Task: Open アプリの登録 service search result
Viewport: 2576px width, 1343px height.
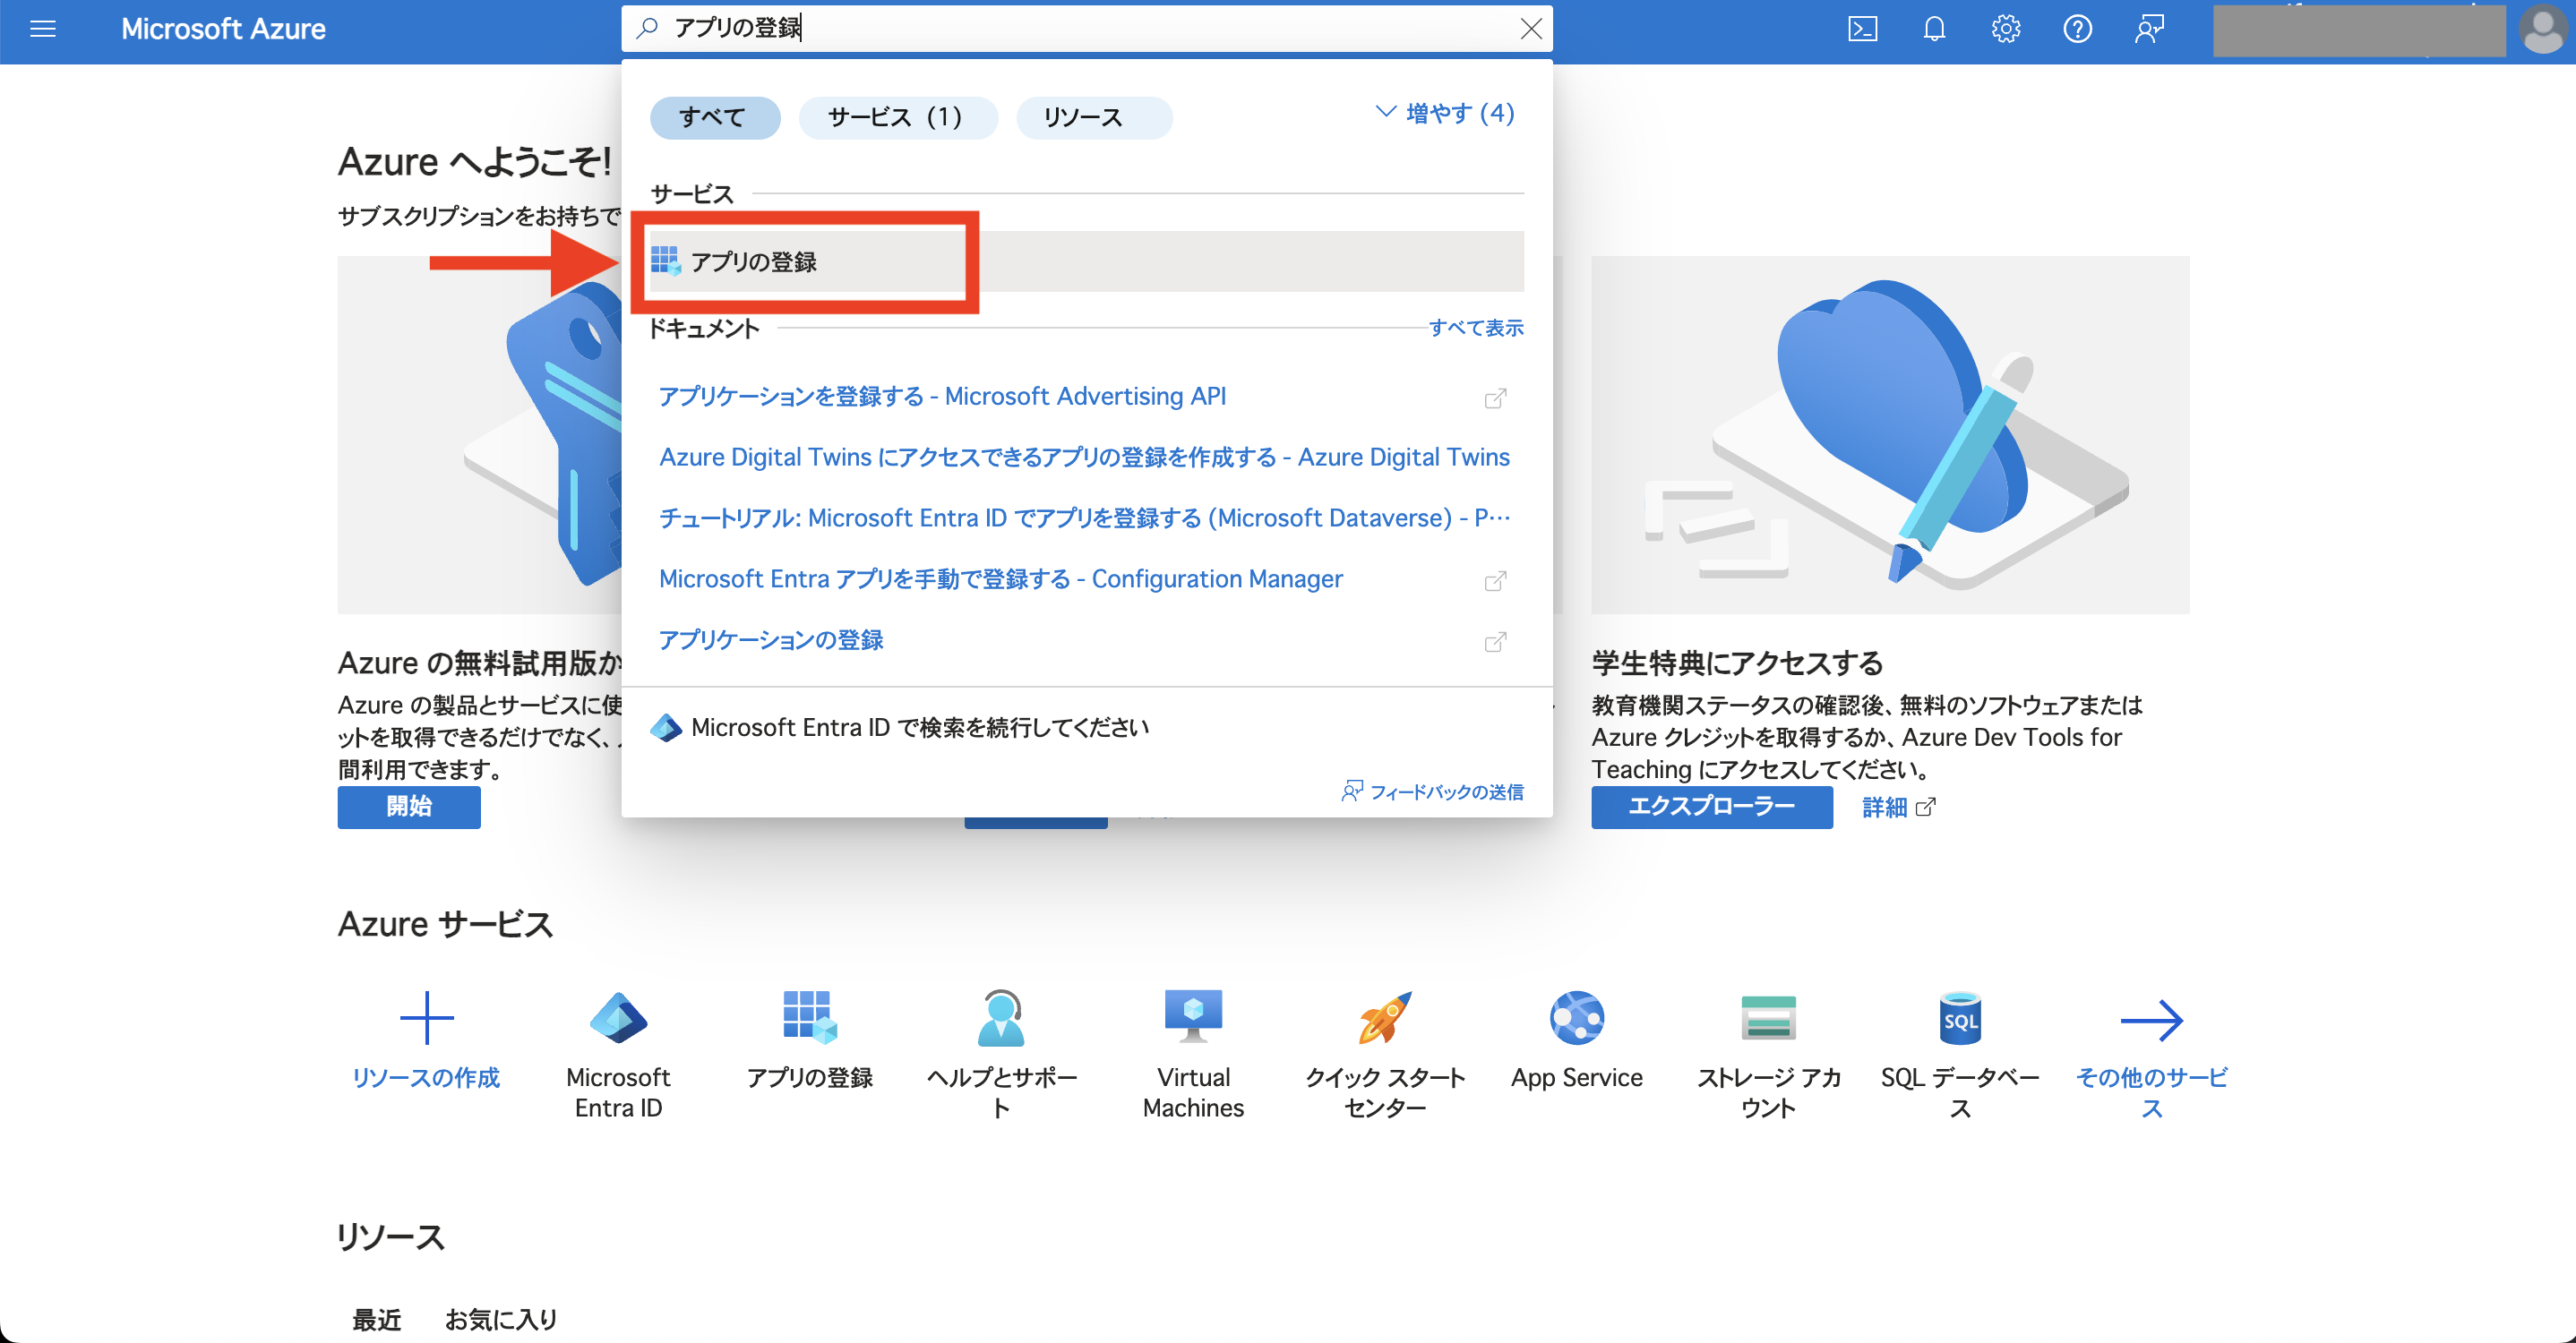Action: pyautogui.click(x=1086, y=261)
